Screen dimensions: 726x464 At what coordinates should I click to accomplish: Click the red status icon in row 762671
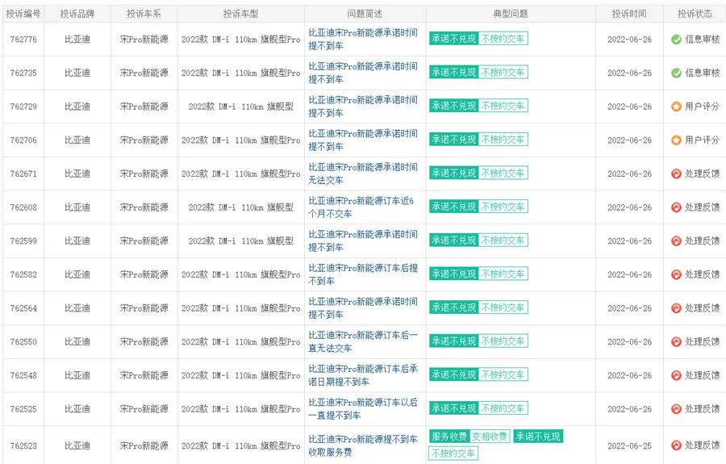tap(676, 173)
